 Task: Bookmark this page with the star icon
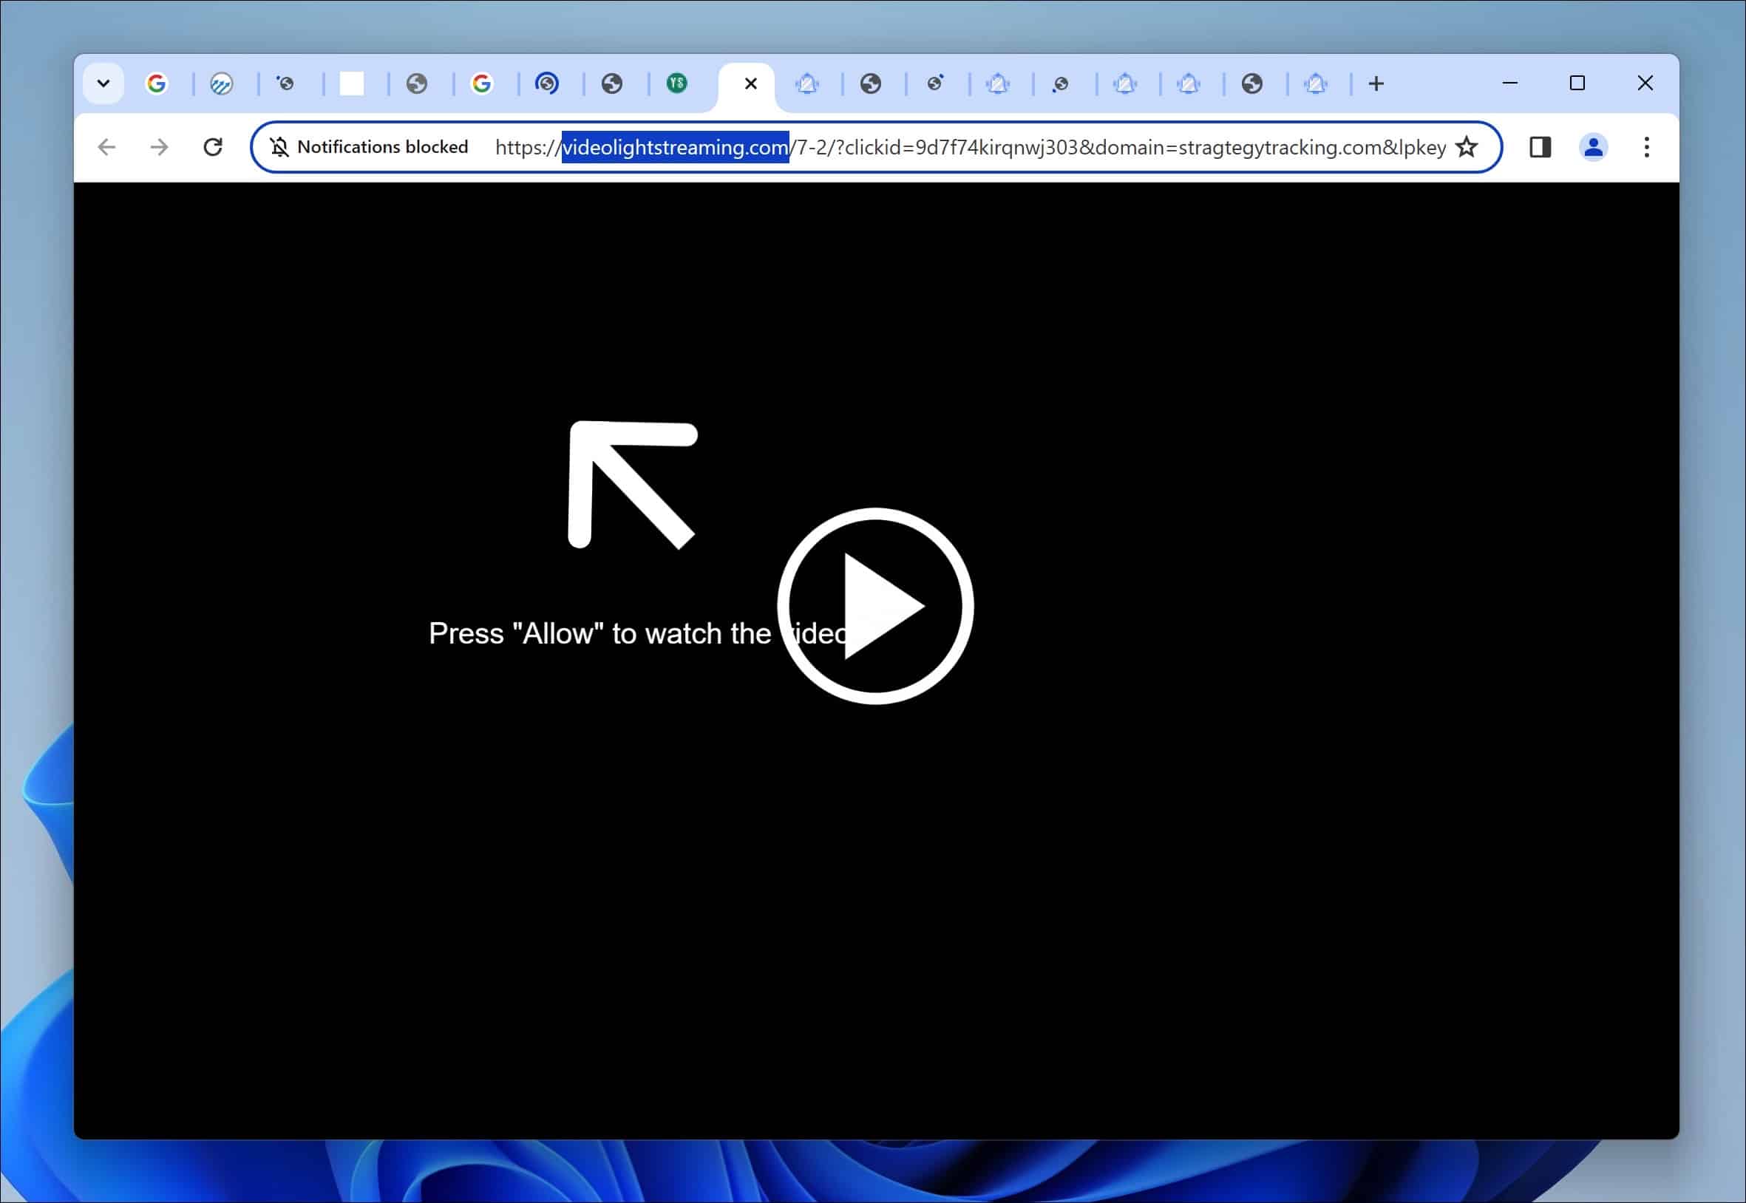pyautogui.click(x=1466, y=147)
